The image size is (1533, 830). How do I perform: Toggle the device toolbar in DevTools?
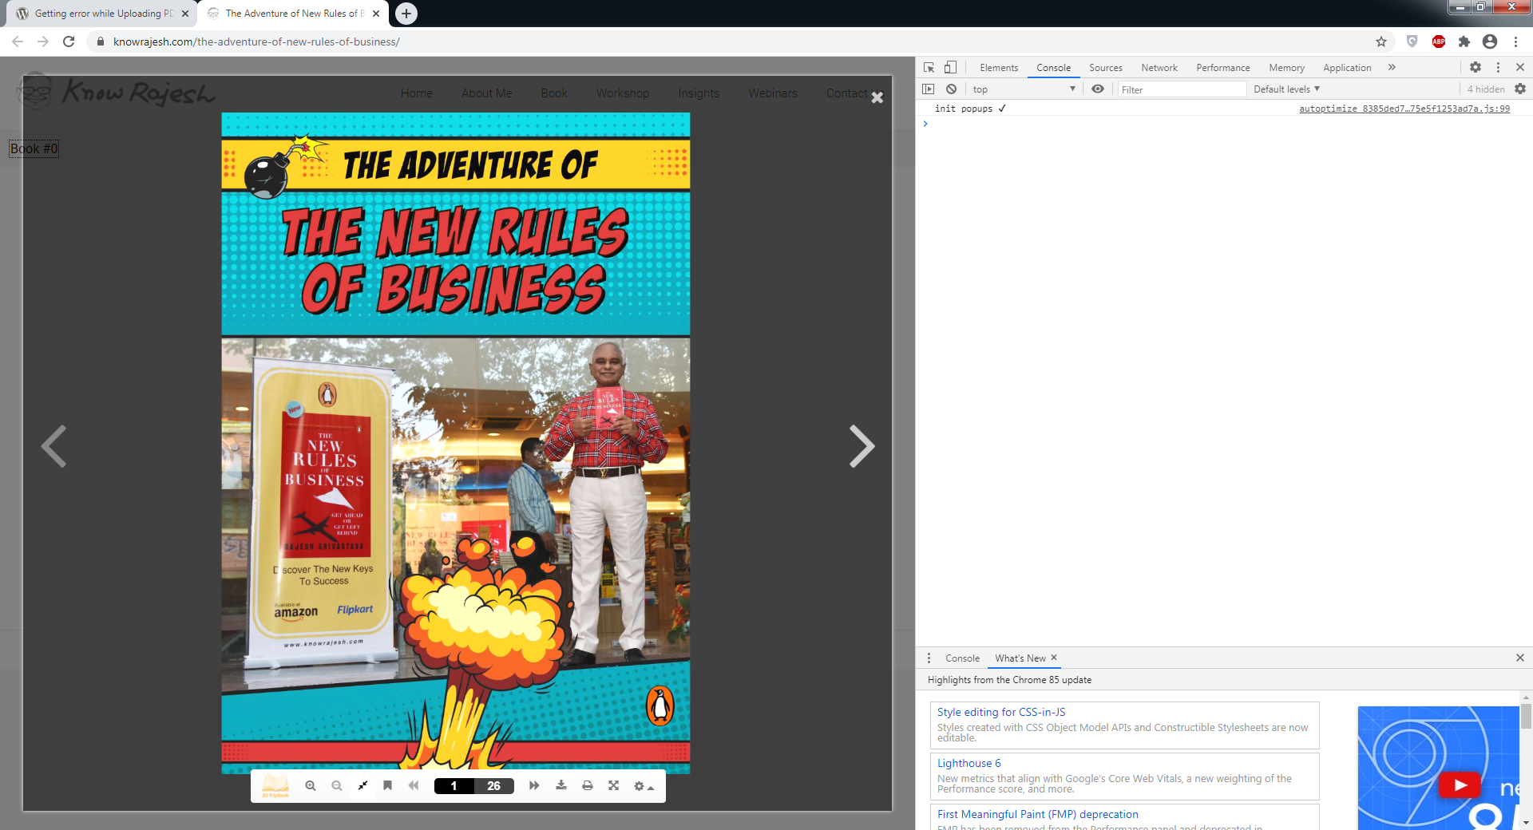950,68
